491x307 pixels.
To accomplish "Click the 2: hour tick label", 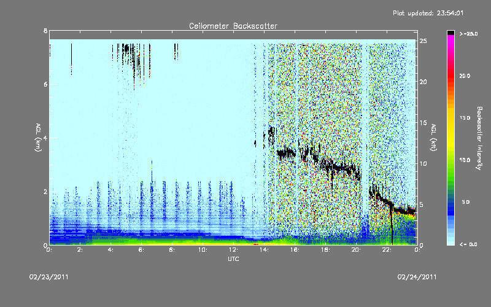I will coord(80,250).
